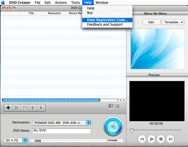The image size is (188, 147).
Task: Click the horizontal scrollbar left arrow
Action: [120, 100]
